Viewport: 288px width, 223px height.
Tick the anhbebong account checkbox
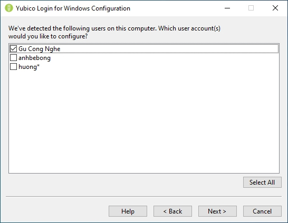[13, 58]
